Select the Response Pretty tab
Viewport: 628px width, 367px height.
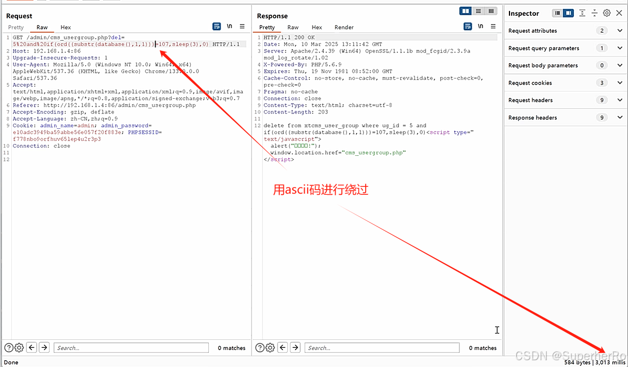tap(267, 27)
